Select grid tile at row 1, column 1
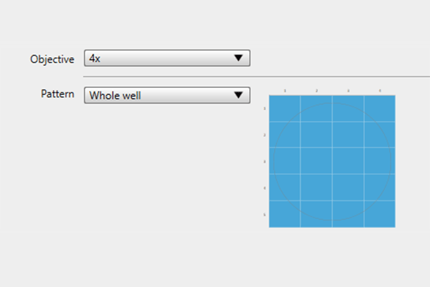The image size is (430, 287). (284, 108)
